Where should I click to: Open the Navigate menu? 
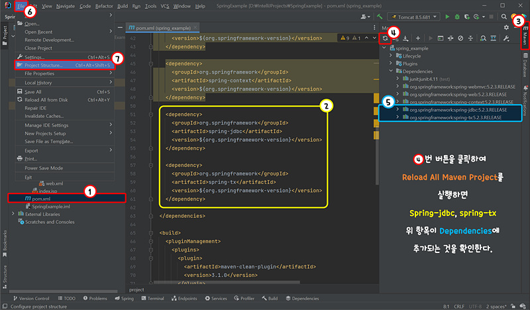[x=65, y=6]
